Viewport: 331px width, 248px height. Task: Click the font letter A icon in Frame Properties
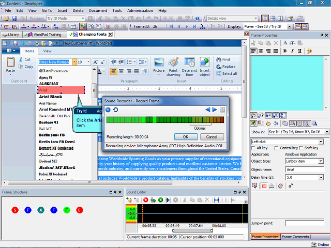pyautogui.click(x=285, y=43)
